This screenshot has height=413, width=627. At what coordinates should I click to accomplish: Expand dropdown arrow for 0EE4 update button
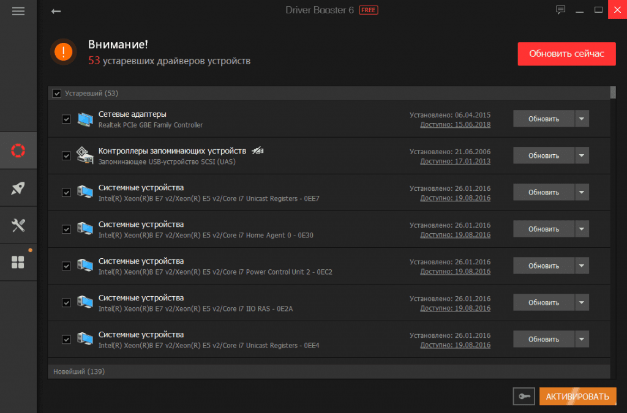click(x=582, y=340)
